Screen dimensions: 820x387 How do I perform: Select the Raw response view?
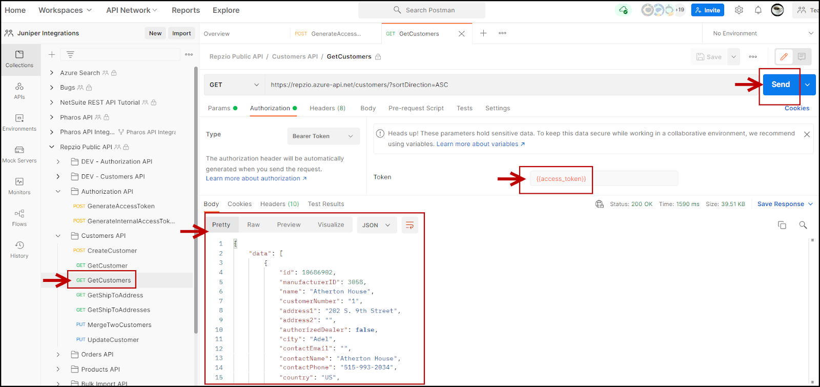[x=253, y=225]
